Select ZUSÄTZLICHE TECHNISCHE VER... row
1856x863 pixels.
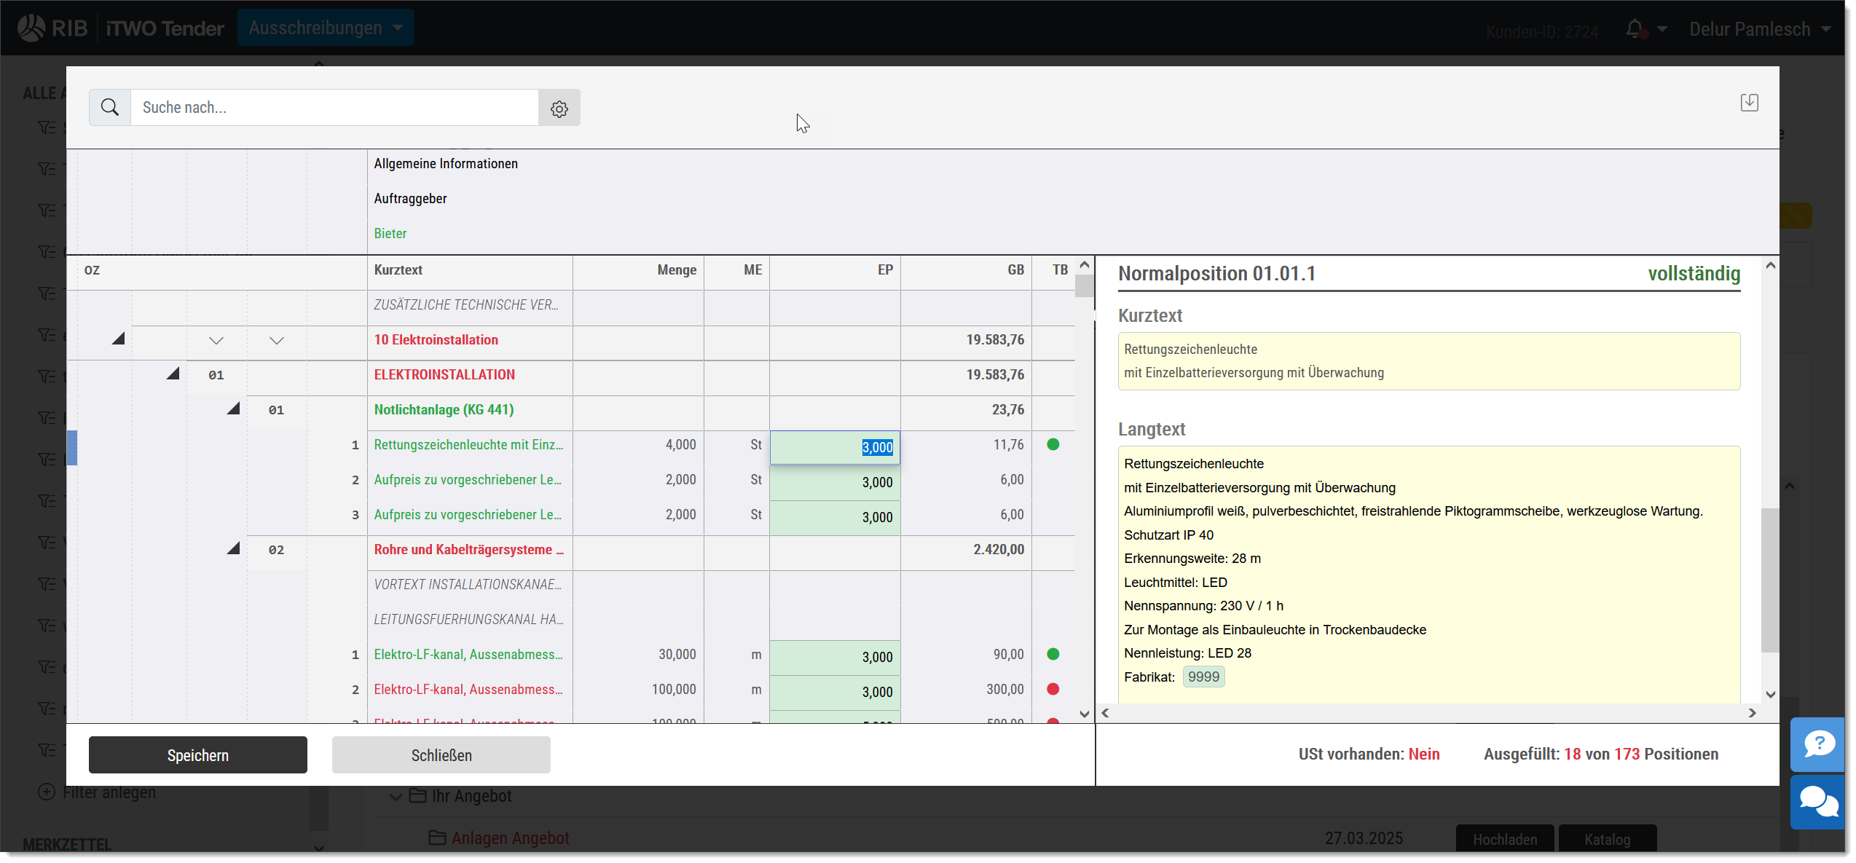coord(466,304)
